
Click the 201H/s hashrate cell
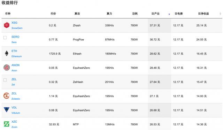[109, 82]
